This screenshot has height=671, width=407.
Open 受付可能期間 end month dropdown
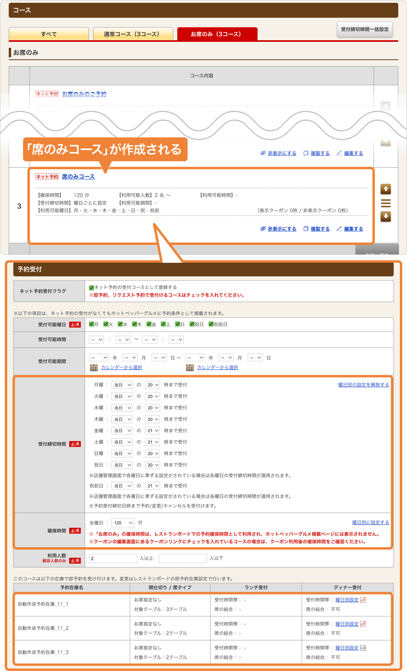coord(226,358)
